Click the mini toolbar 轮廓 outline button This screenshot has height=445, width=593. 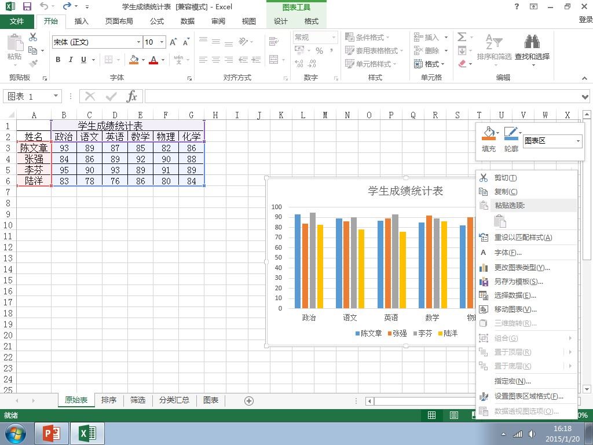[511, 139]
